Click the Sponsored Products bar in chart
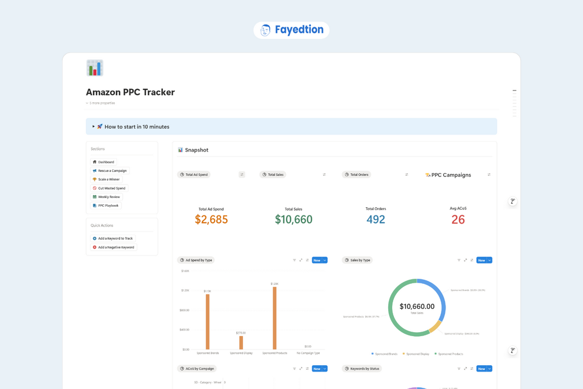This screenshot has height=389, width=583. tap(275, 318)
